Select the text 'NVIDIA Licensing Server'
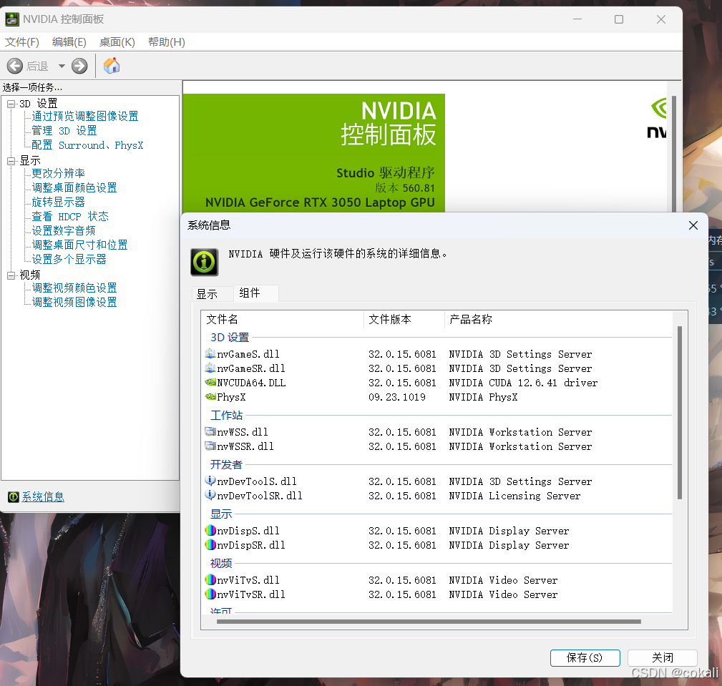Image resolution: width=722 pixels, height=686 pixels. point(514,496)
